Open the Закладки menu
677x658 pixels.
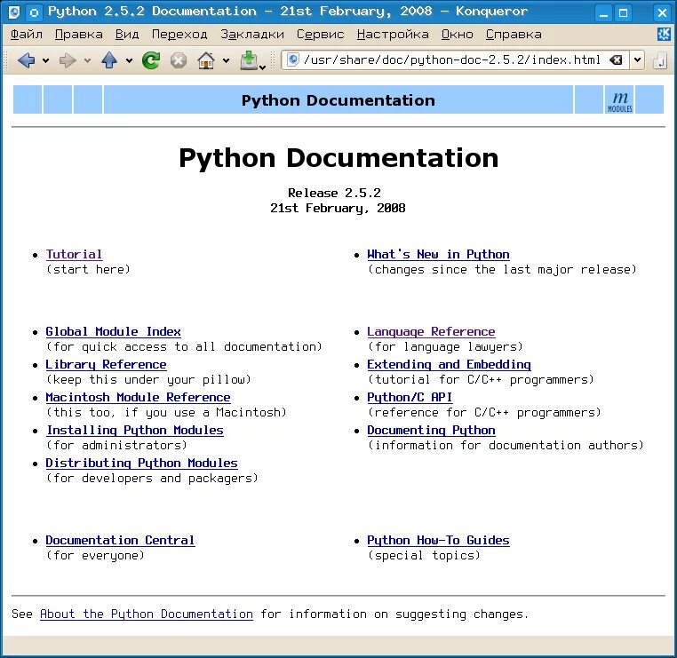click(252, 35)
